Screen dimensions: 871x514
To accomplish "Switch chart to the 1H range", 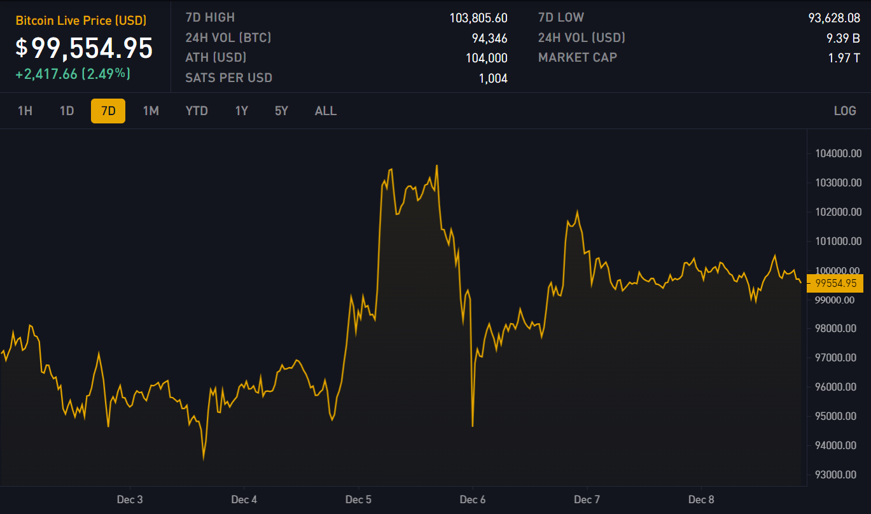I will (25, 111).
